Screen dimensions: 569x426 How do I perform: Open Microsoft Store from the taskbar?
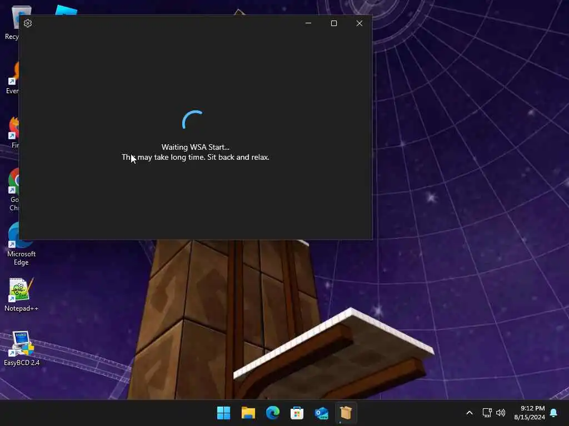(x=297, y=413)
